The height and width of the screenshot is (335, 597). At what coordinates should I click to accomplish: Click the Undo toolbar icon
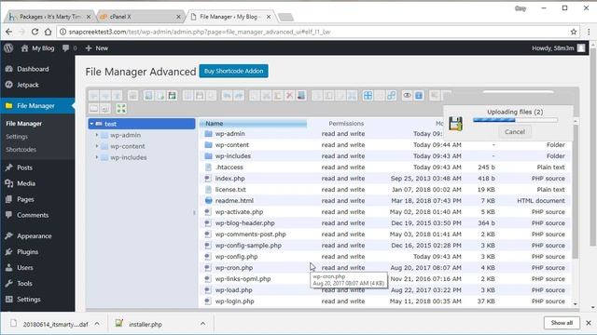[227, 95]
